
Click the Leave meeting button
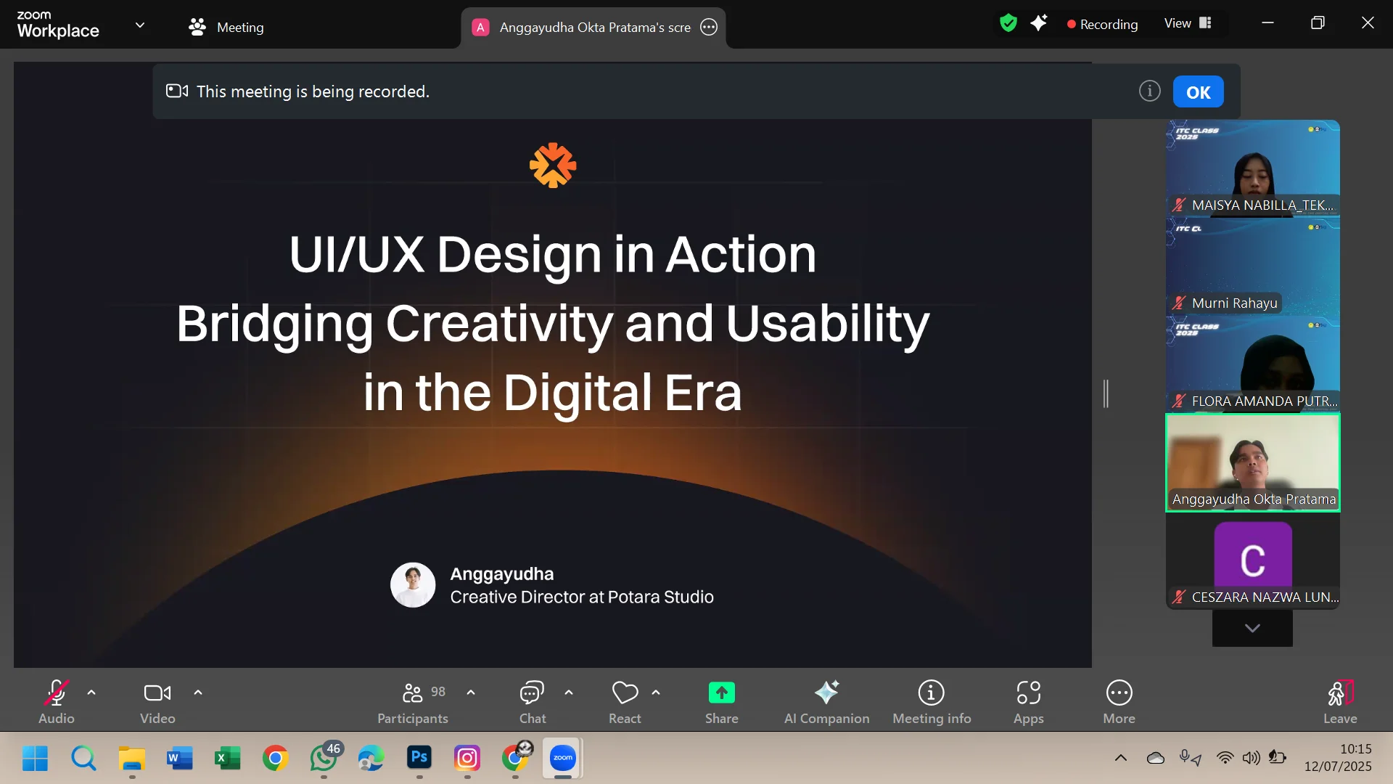pos(1340,702)
